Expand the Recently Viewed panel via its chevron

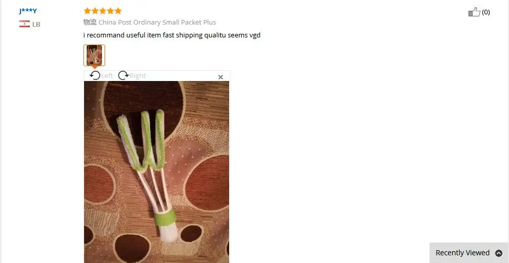click(499, 253)
